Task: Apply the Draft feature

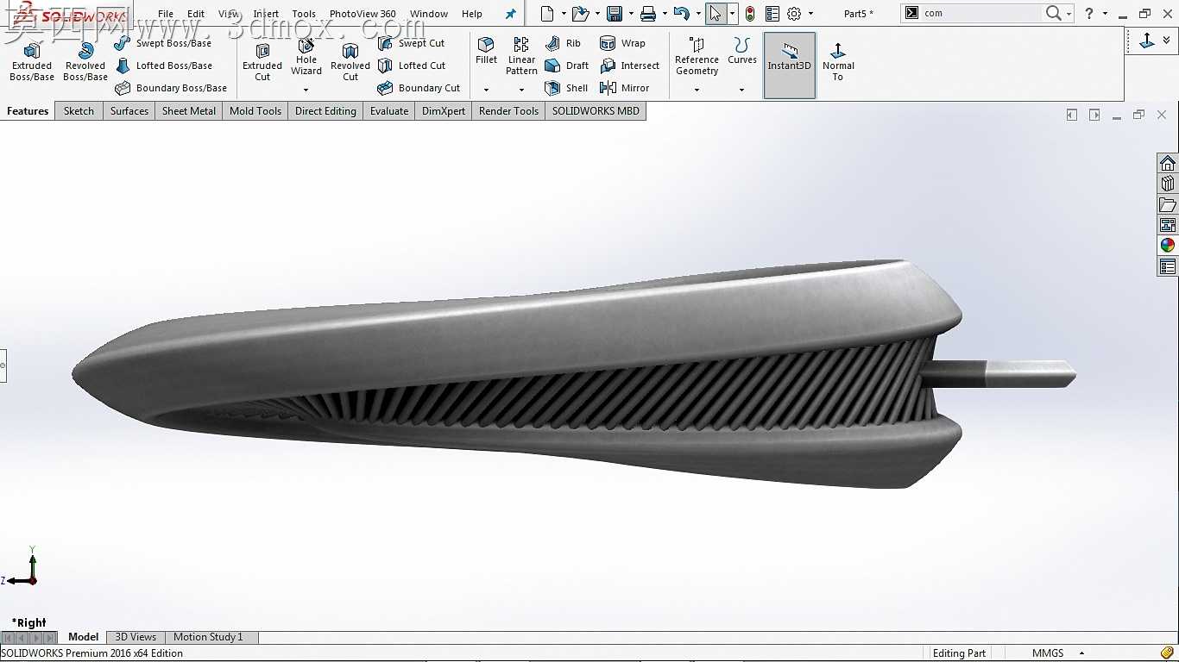Action: (x=567, y=66)
